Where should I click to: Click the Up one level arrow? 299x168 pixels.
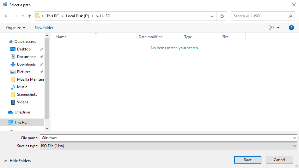(30, 16)
